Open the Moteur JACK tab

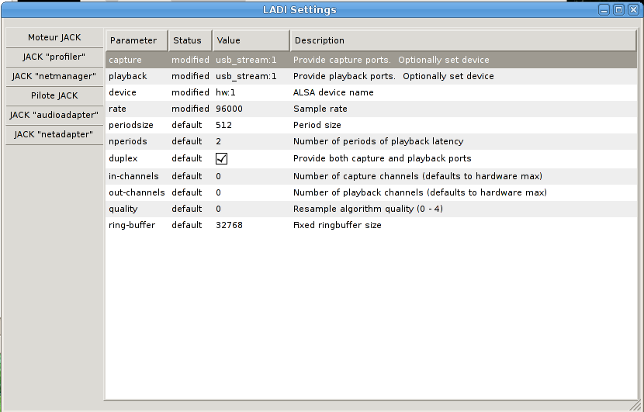pos(54,37)
